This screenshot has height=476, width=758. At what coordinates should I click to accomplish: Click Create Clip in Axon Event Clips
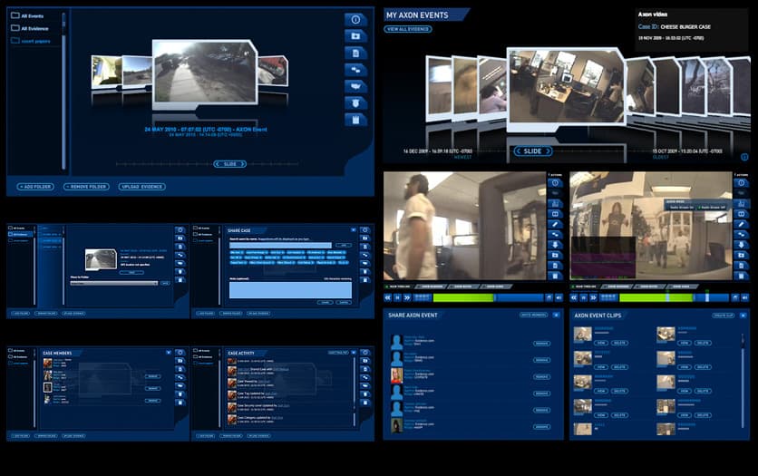(724, 316)
